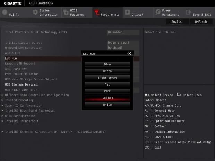Screen dimensions: 215x161
Task: Expand OffBoard SATA Controller Configuration arrow
Action: click(2, 95)
